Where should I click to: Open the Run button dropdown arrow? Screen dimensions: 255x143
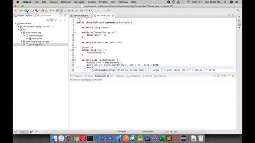coord(28,11)
